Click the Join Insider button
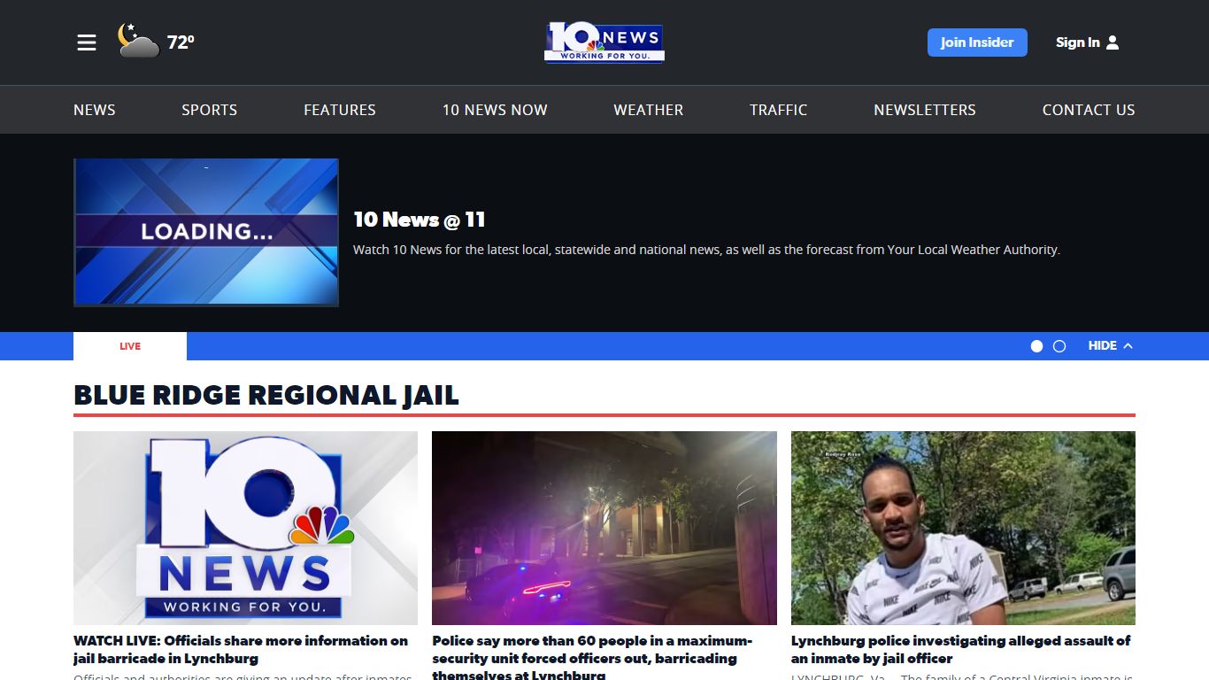This screenshot has height=680, width=1209. tap(977, 42)
